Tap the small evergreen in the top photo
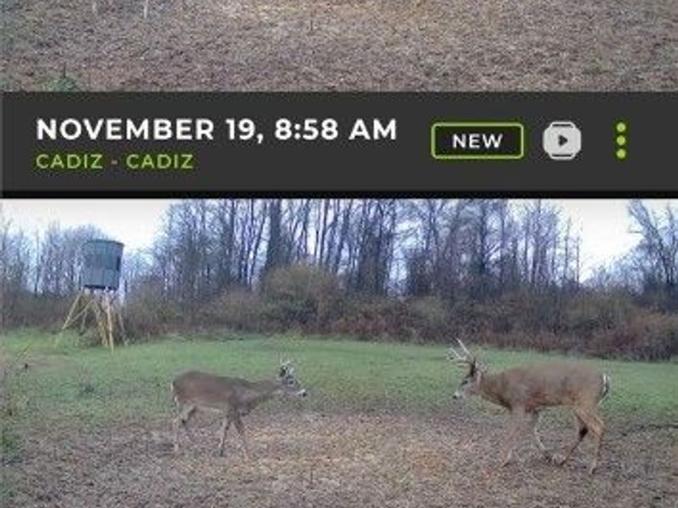The width and height of the screenshot is (678, 508). tap(63, 82)
